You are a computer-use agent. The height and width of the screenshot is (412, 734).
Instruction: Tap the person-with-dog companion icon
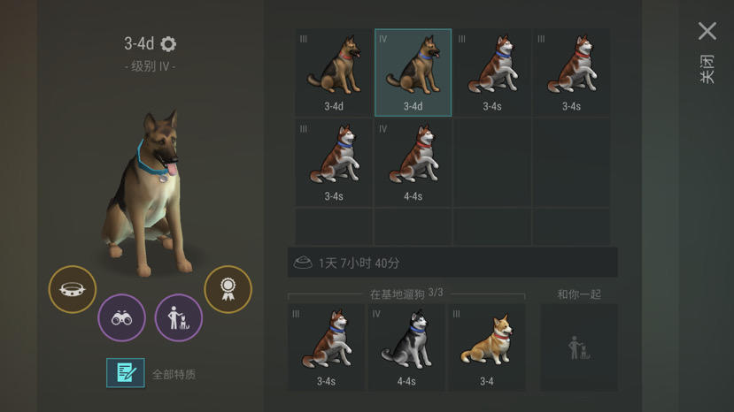(x=178, y=318)
